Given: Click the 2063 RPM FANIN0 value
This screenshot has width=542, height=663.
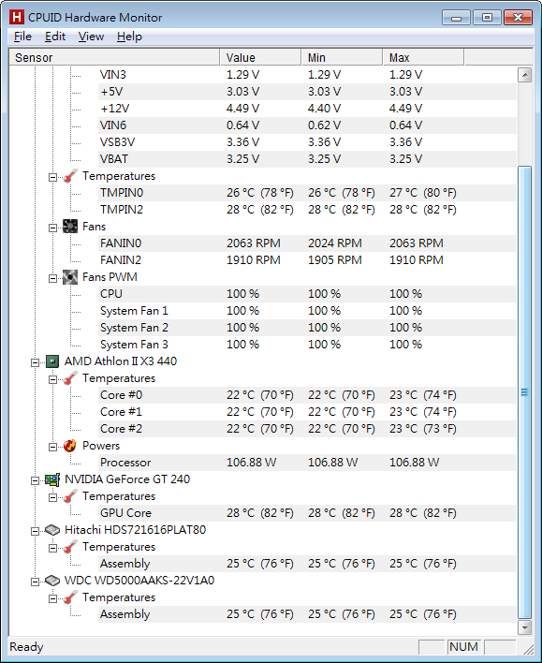Looking at the screenshot, I should coord(254,243).
